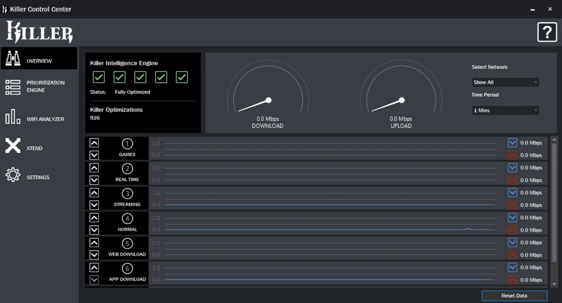Image resolution: width=562 pixels, height=303 pixels.
Task: Move Games priority down with down arrow
Action: 94,155
